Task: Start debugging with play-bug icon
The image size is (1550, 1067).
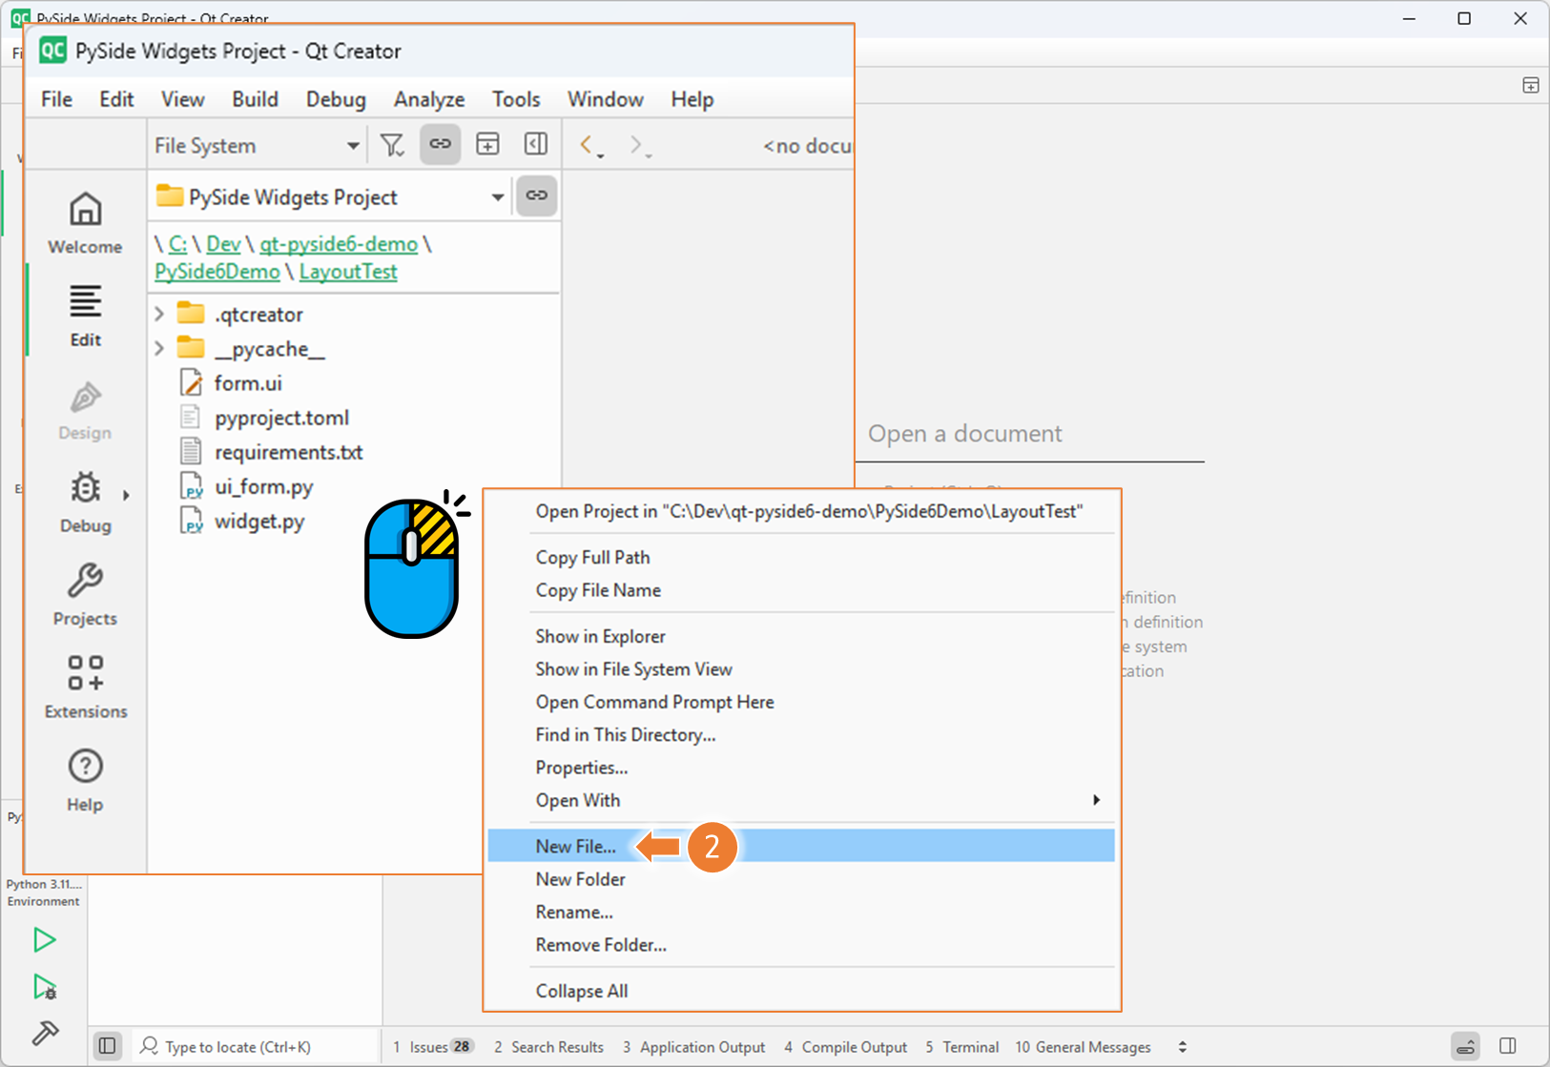Action: coord(44,987)
